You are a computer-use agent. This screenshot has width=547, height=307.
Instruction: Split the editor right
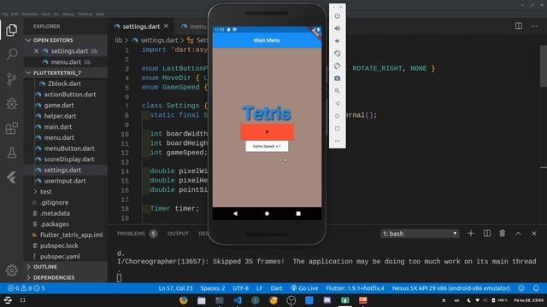click(519, 26)
